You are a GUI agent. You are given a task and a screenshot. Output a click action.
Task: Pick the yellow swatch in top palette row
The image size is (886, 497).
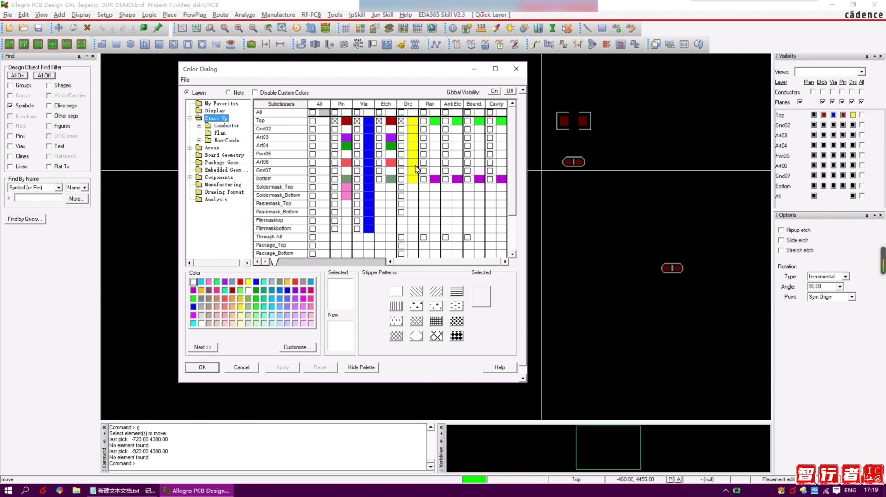point(248,282)
